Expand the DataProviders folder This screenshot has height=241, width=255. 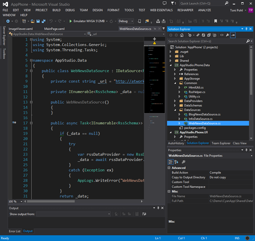175,101
